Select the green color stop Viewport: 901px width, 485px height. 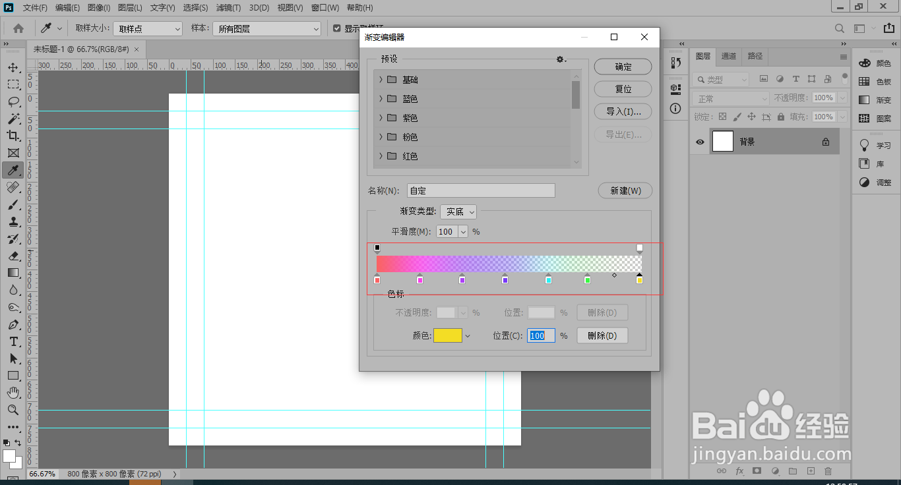(x=587, y=279)
